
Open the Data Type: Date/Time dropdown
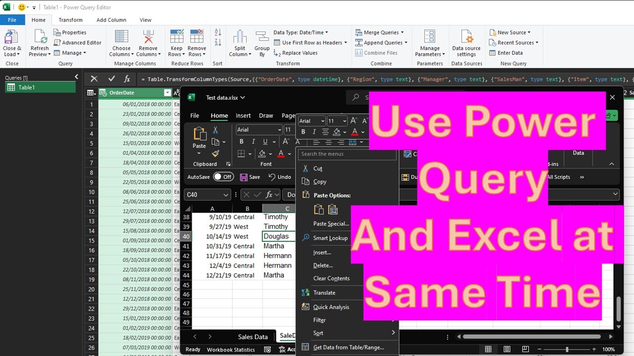click(x=301, y=33)
